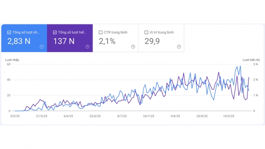Screen dimensions: 265x149
Task: Click the 40 left axis value
Action: [9, 80]
